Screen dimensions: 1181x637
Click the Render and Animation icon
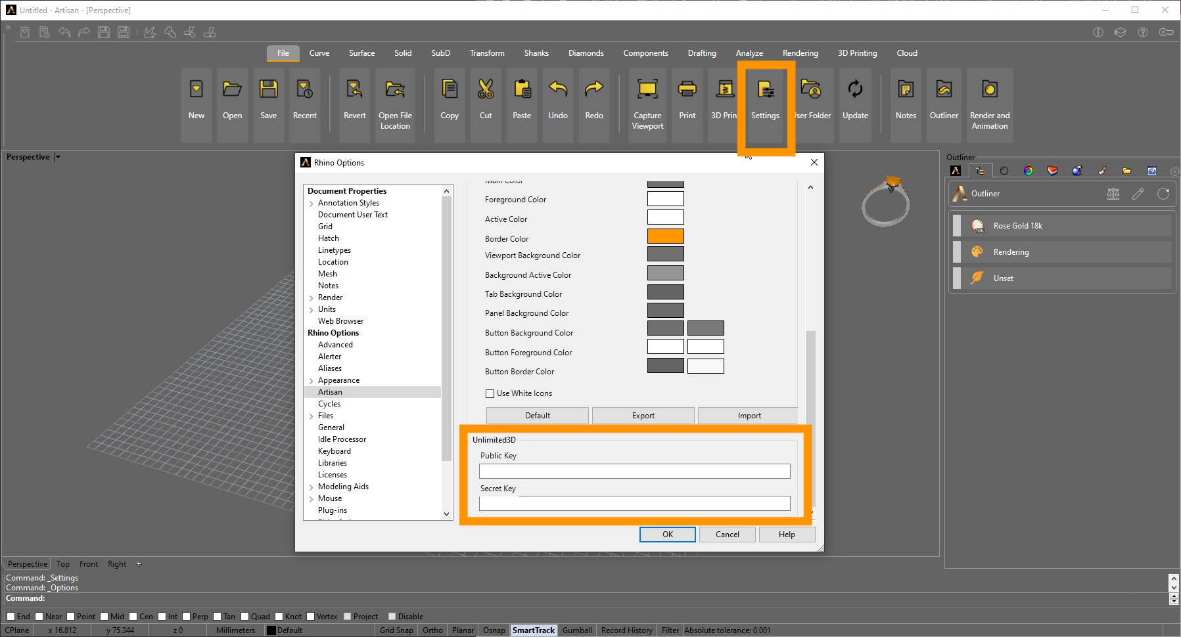(x=989, y=90)
